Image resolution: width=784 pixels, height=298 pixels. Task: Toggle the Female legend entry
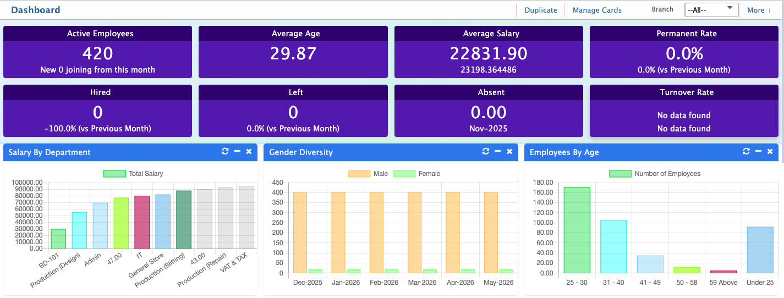(x=416, y=174)
